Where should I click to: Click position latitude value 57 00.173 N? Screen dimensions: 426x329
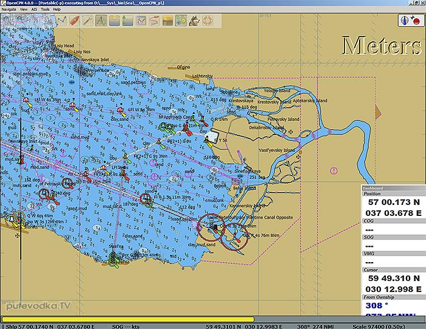coord(394,203)
